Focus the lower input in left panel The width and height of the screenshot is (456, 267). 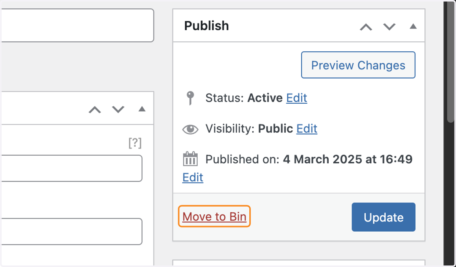[71, 231]
